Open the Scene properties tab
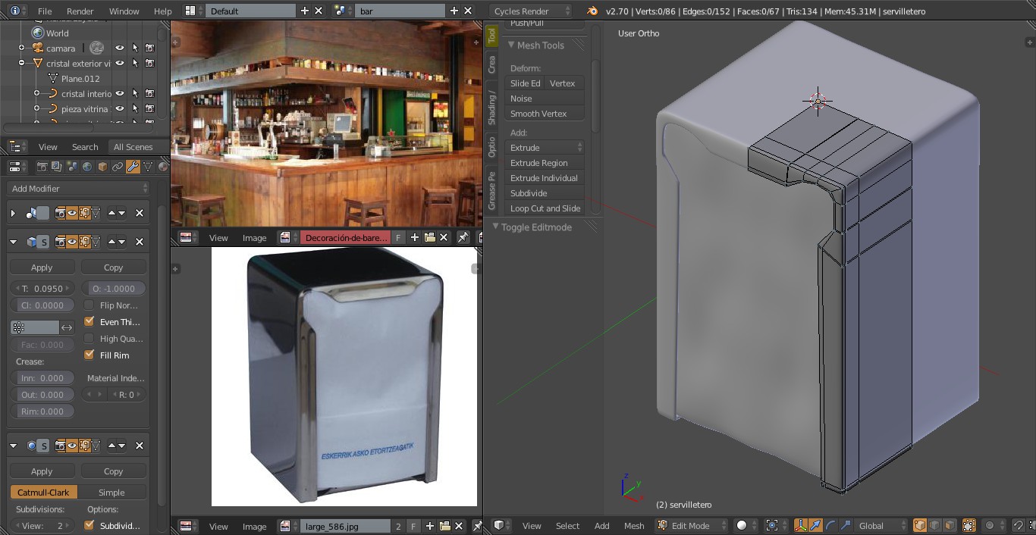The image size is (1036, 535). tap(72, 167)
